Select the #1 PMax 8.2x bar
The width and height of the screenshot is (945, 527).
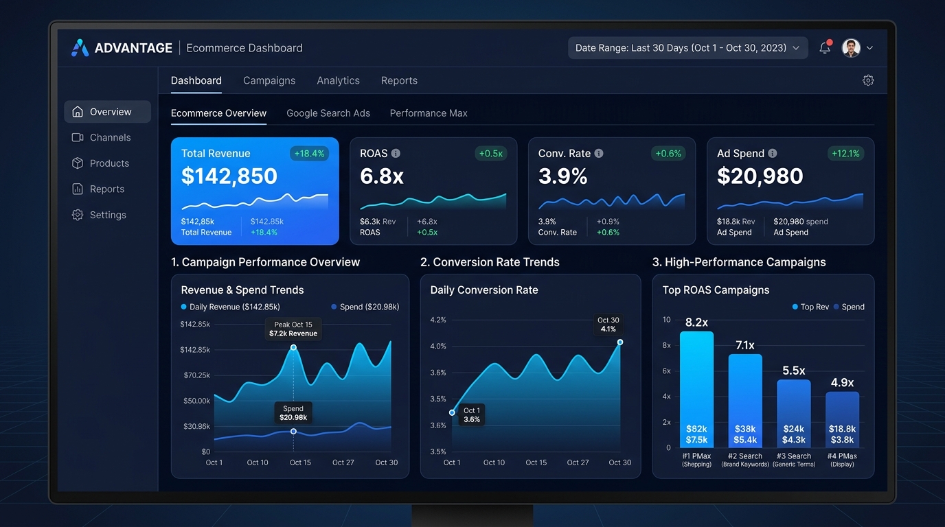(x=696, y=390)
